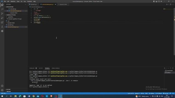Open the Explorer view in activity bar

[x=2, y=5]
